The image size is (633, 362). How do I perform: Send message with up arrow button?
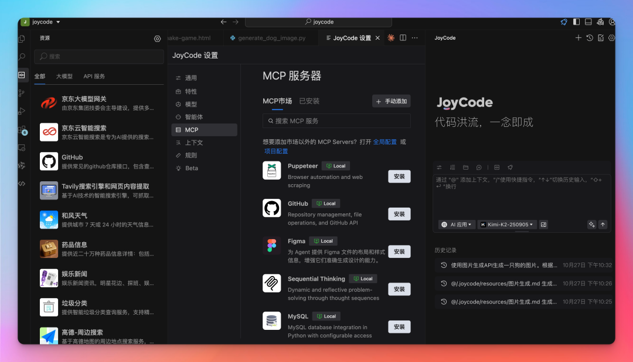point(603,225)
